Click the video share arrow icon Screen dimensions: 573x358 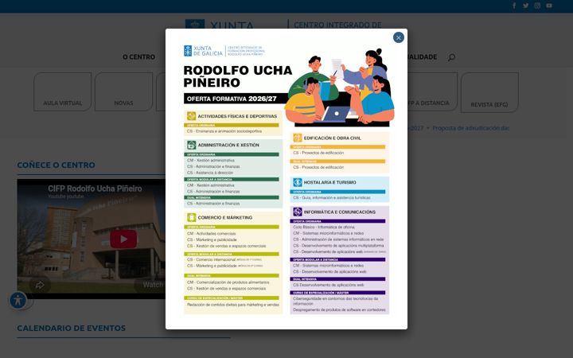(40, 285)
